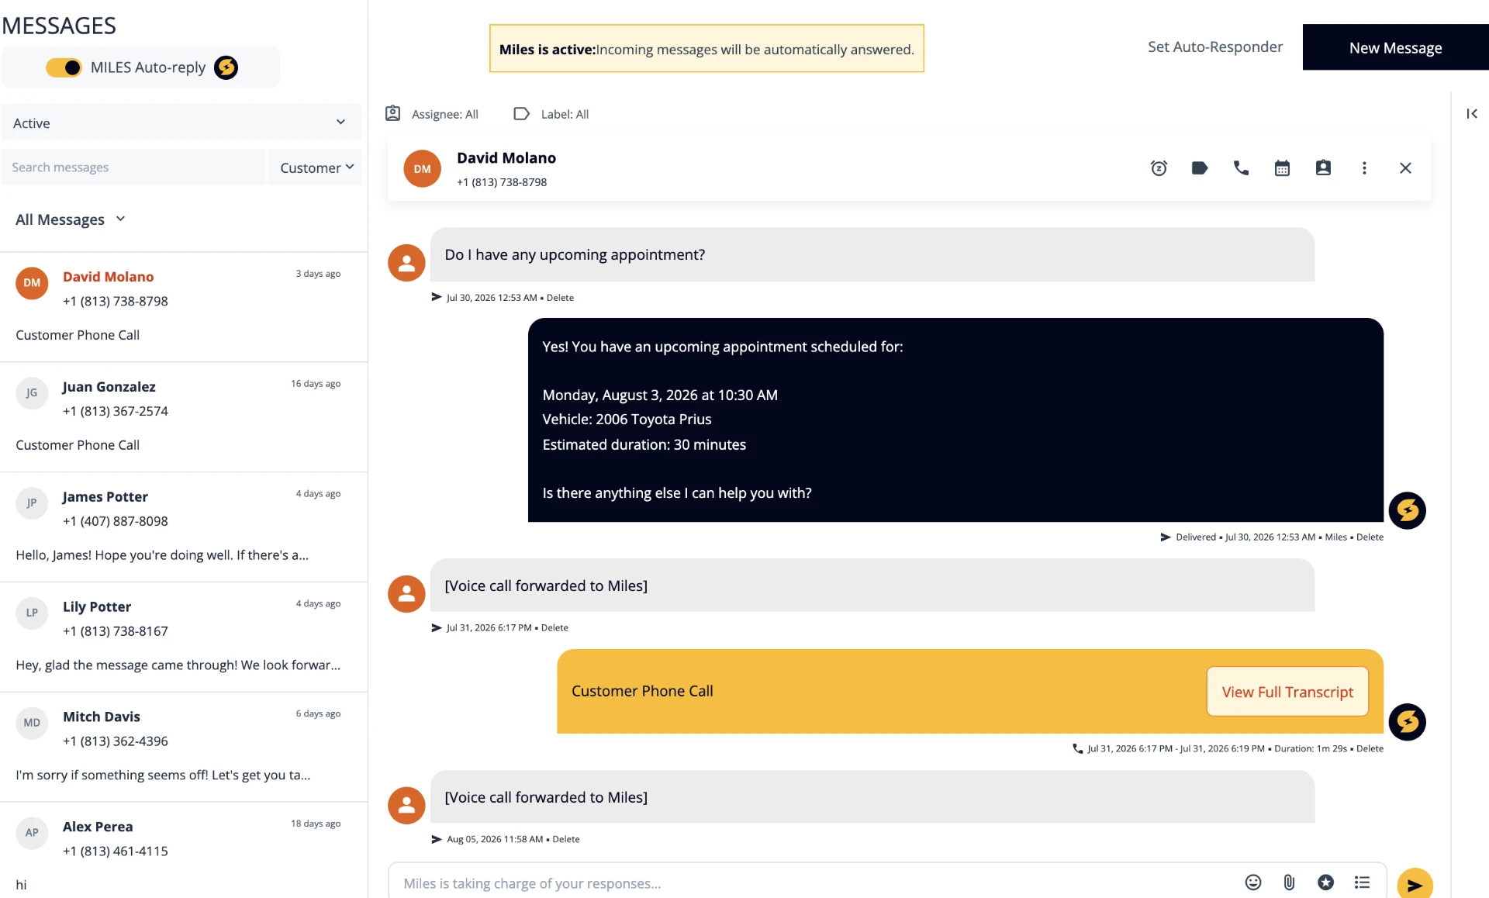This screenshot has height=898, width=1489.
Task: Delete the Jul 31 6:17 PM voice call message
Action: [554, 628]
